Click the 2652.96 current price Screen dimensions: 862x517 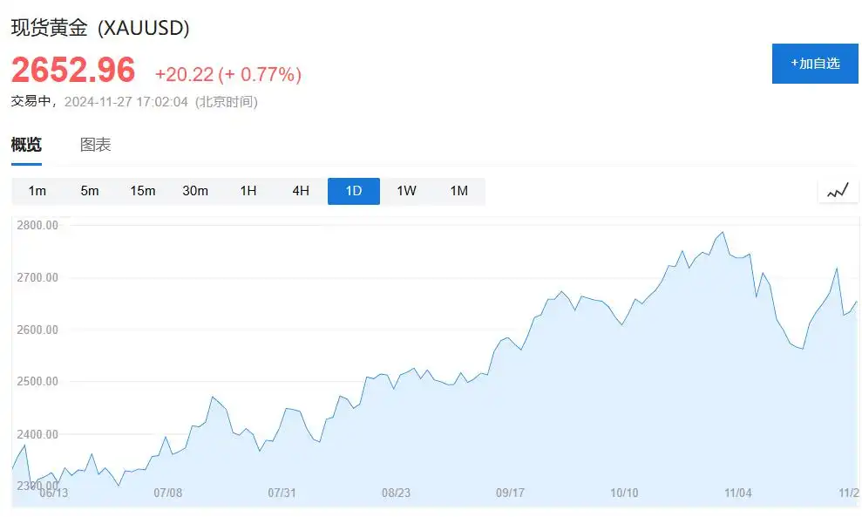point(73,71)
